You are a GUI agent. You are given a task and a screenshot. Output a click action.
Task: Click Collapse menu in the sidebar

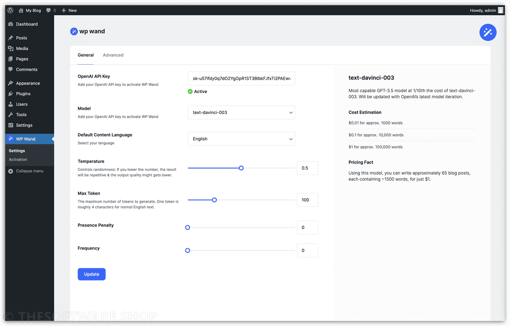pos(30,171)
